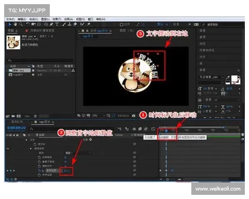Select the Camera tool in toolbar
The height and width of the screenshot is (199, 249).
pos(33,24)
